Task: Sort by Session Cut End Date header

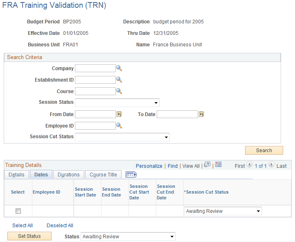Action: [x=166, y=192]
